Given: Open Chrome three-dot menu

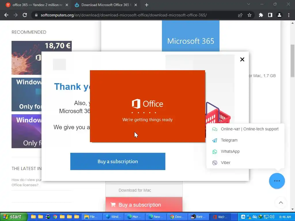Looking at the screenshot, I should (x=289, y=15).
